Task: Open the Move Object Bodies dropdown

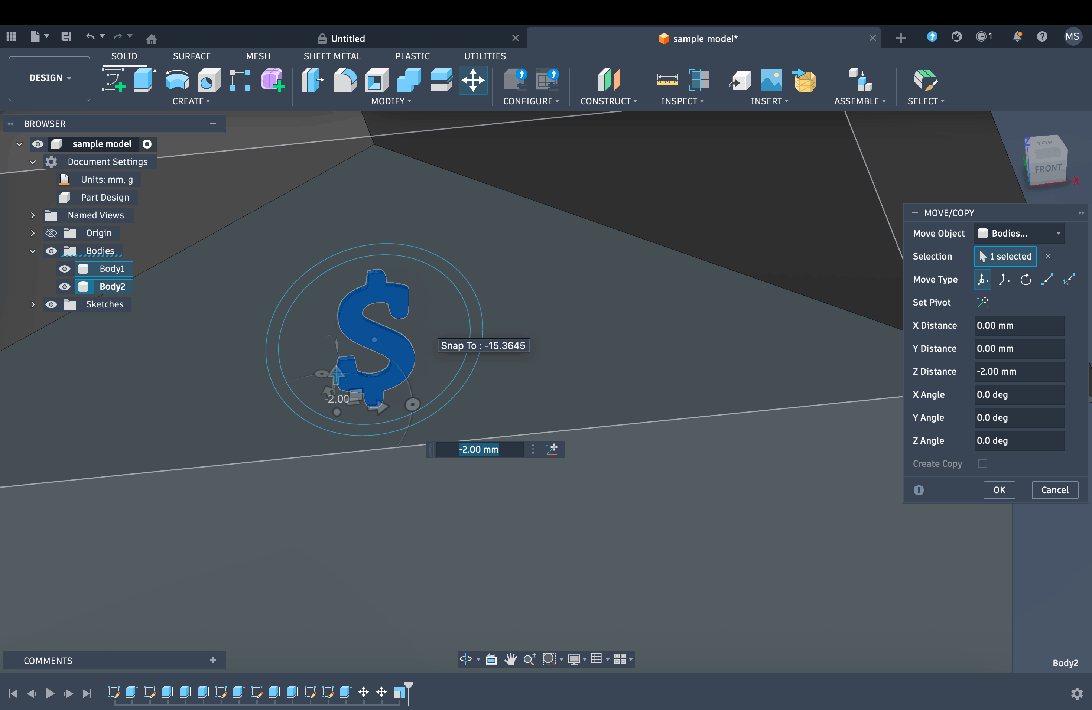Action: (x=1019, y=234)
